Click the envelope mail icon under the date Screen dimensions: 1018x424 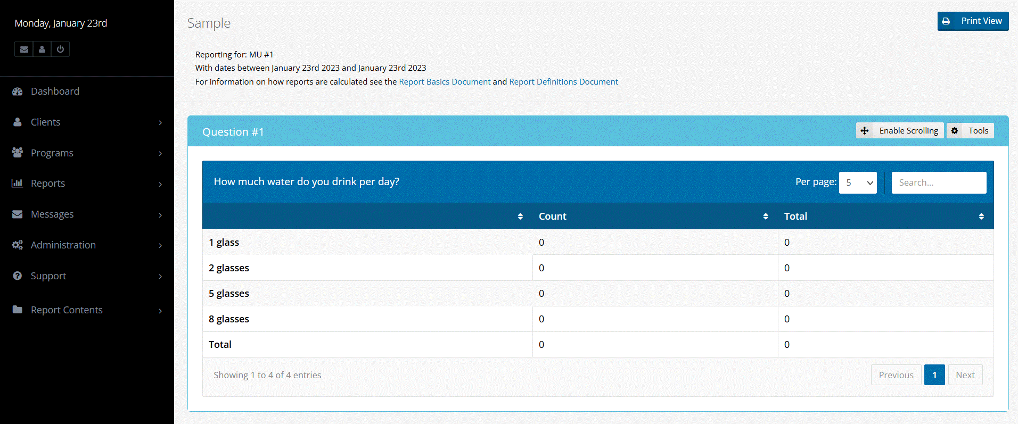pos(24,49)
